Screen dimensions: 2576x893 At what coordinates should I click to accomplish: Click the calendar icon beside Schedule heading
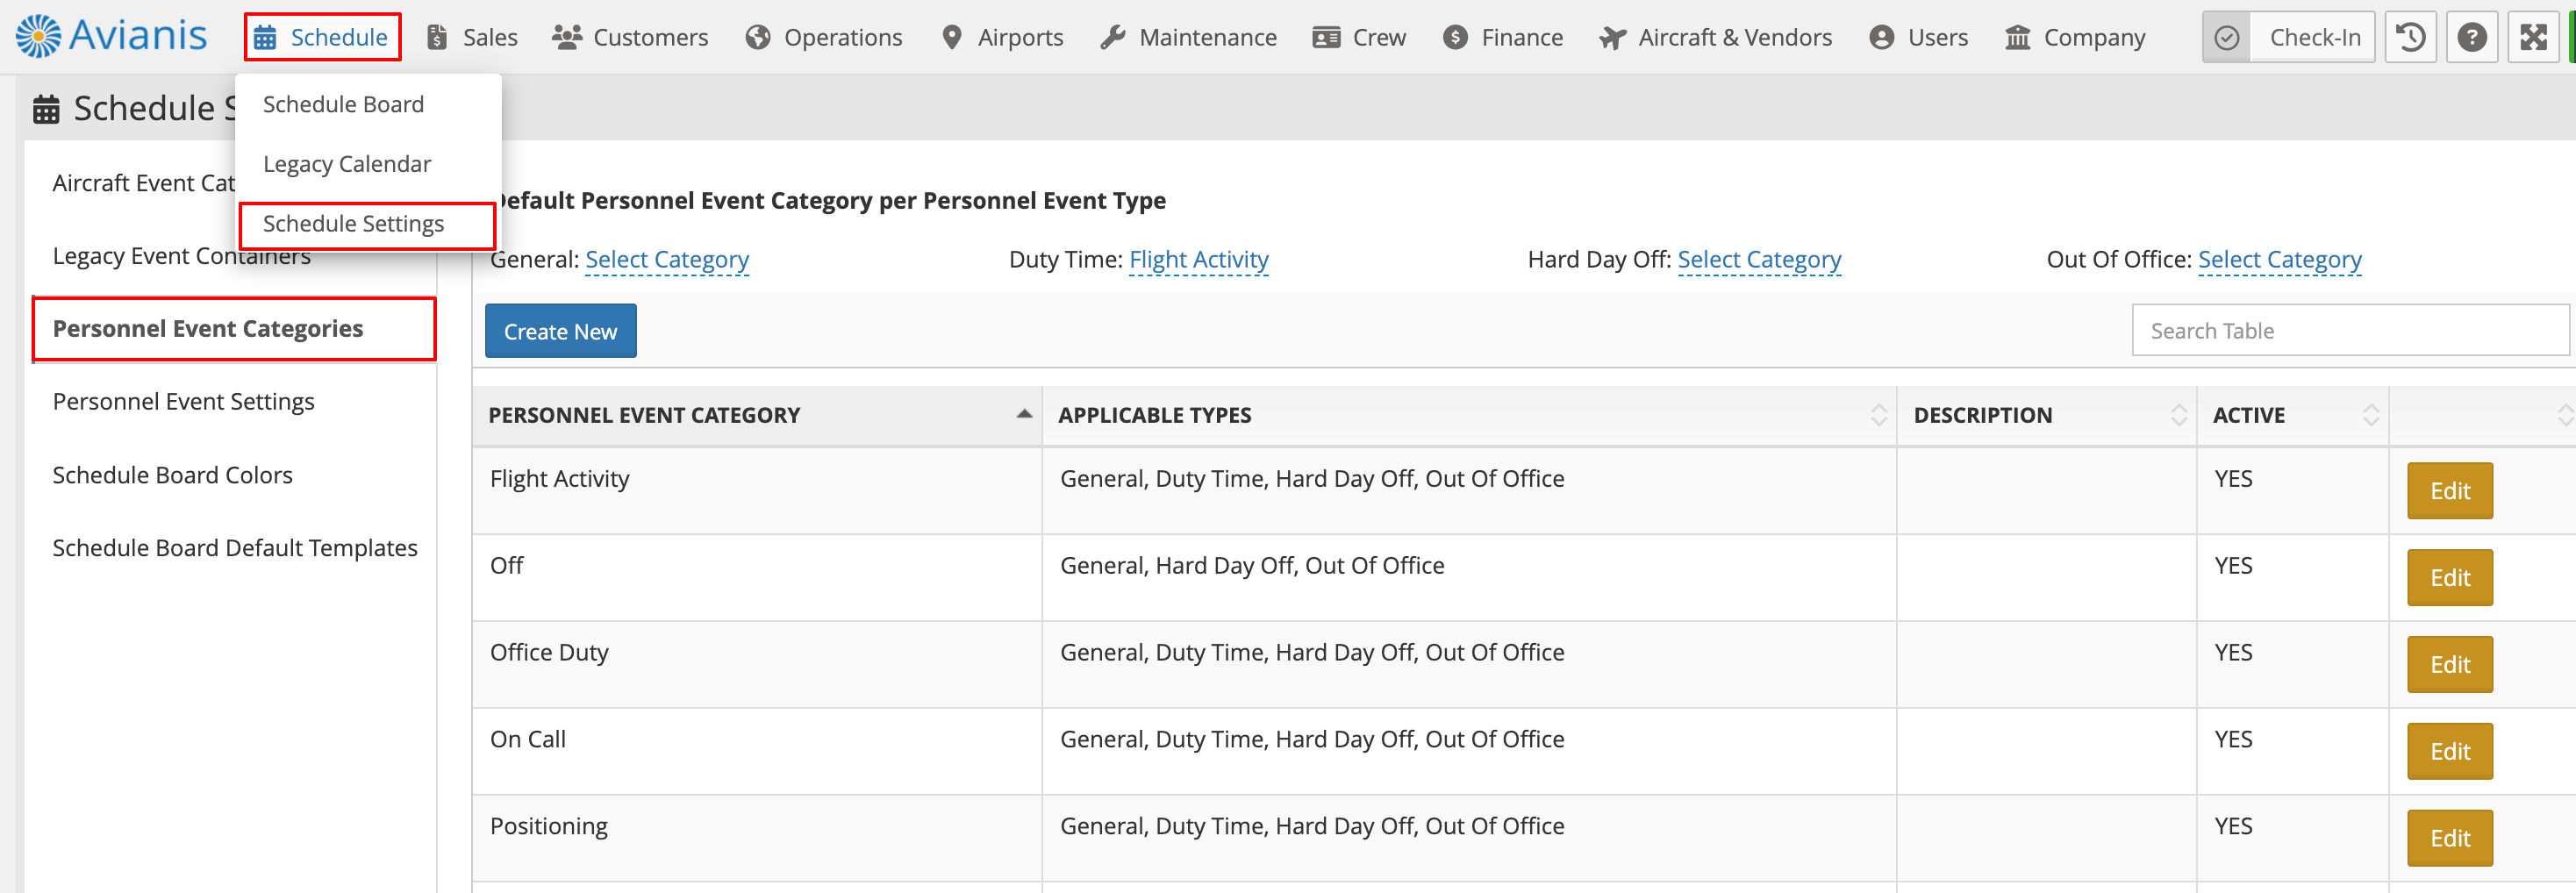click(x=46, y=109)
